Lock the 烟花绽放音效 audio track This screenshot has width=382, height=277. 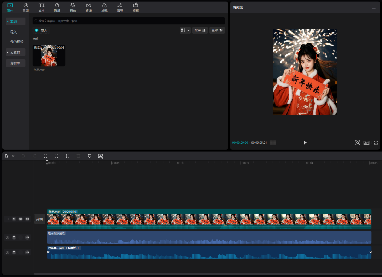coord(14,237)
